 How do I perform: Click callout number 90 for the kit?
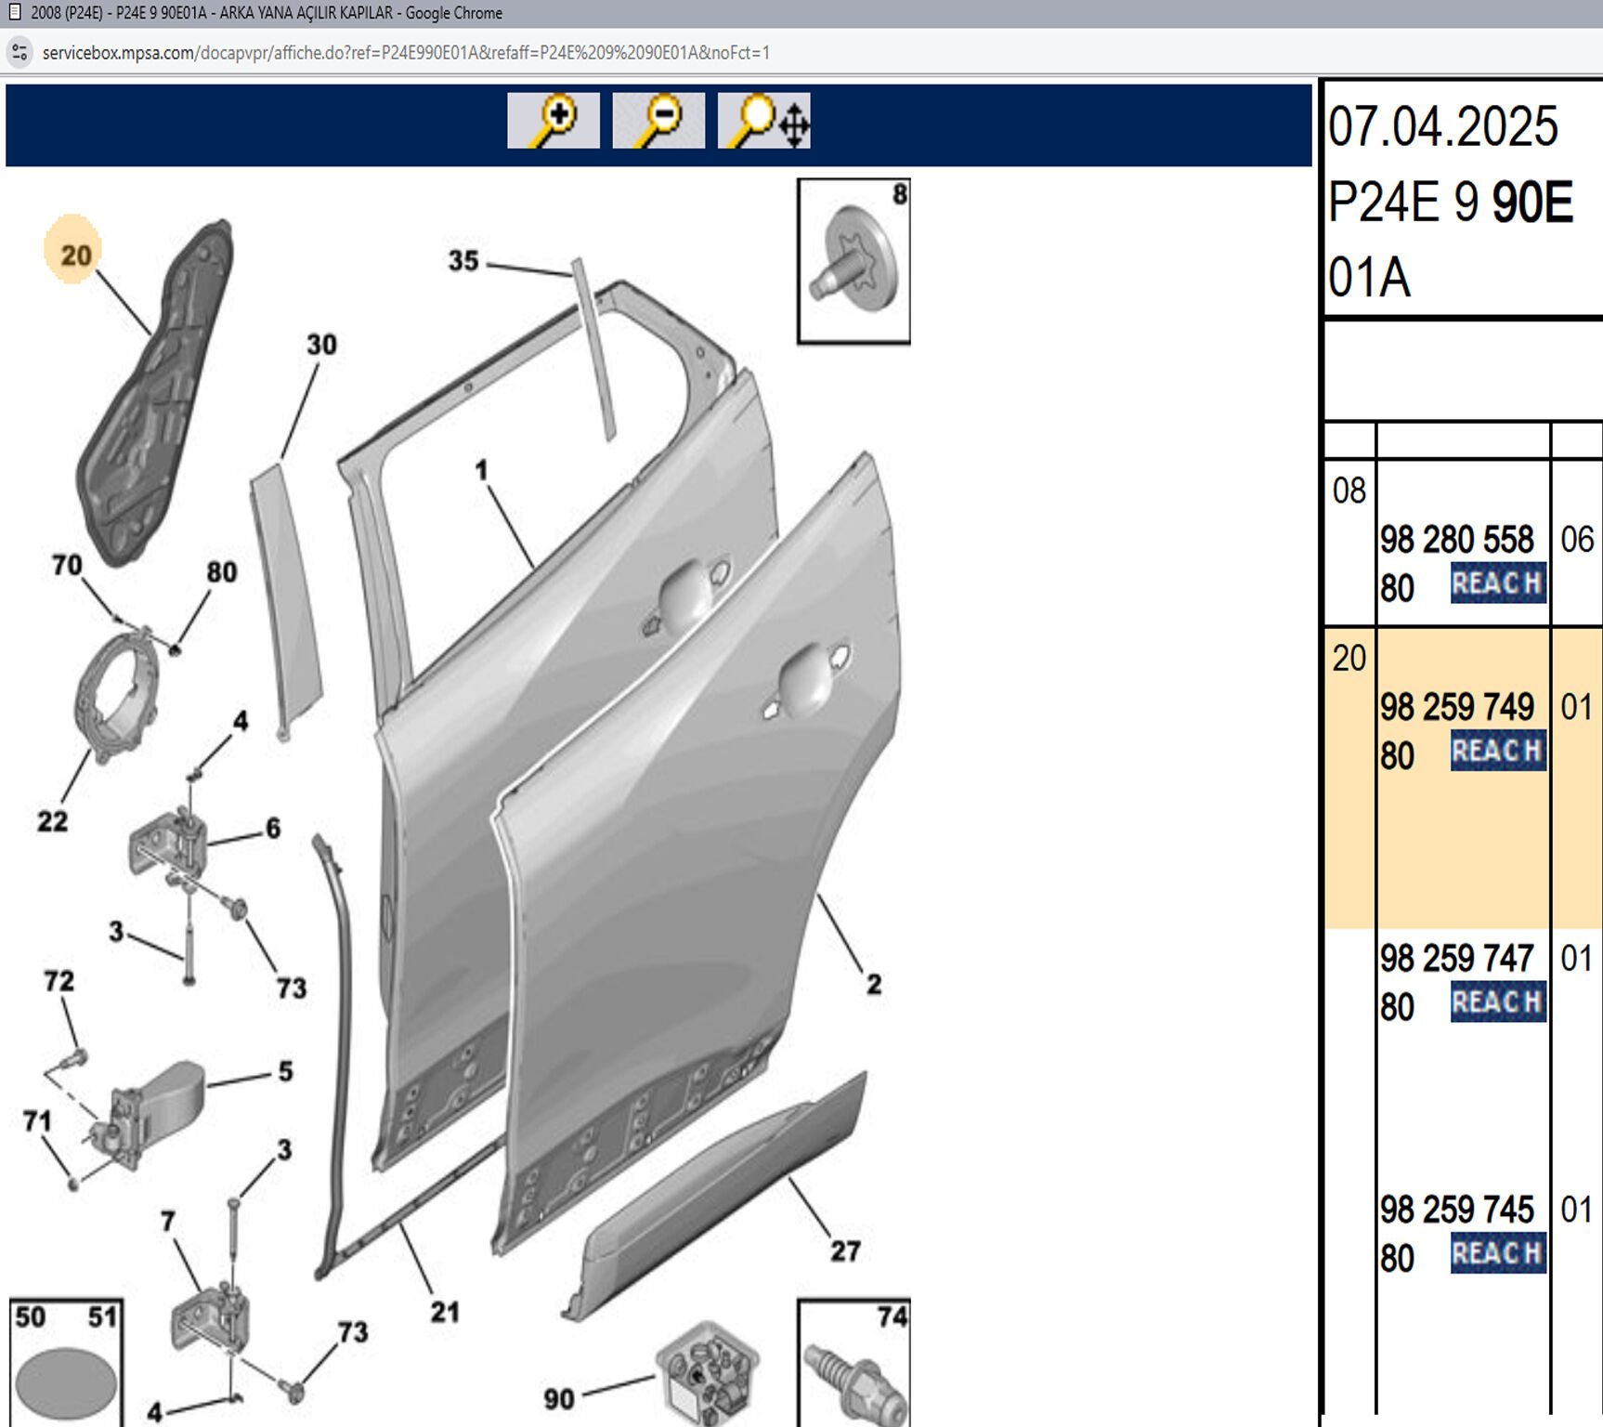tap(558, 1398)
